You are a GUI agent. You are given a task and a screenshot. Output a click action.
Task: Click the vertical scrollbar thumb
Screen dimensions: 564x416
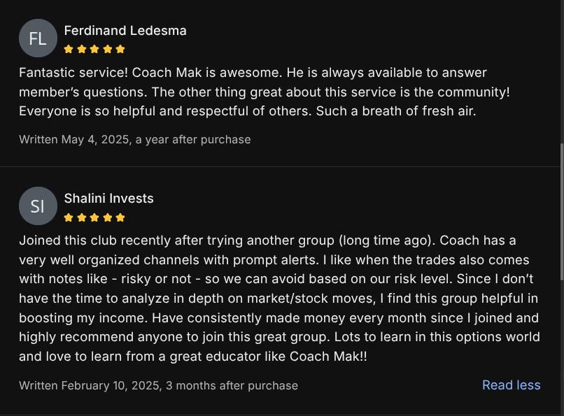pos(561,210)
